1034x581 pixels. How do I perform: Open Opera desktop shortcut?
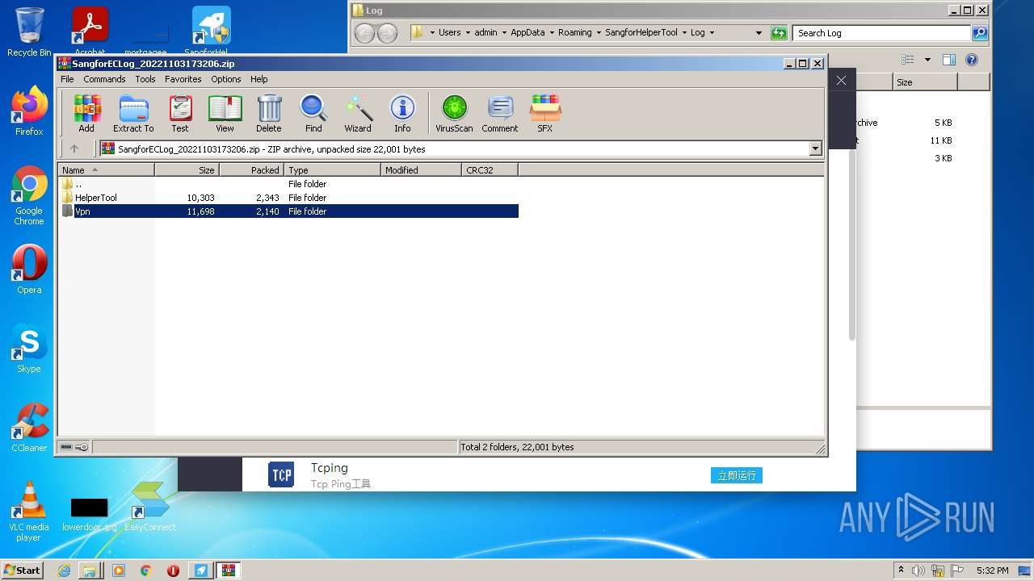[29, 269]
